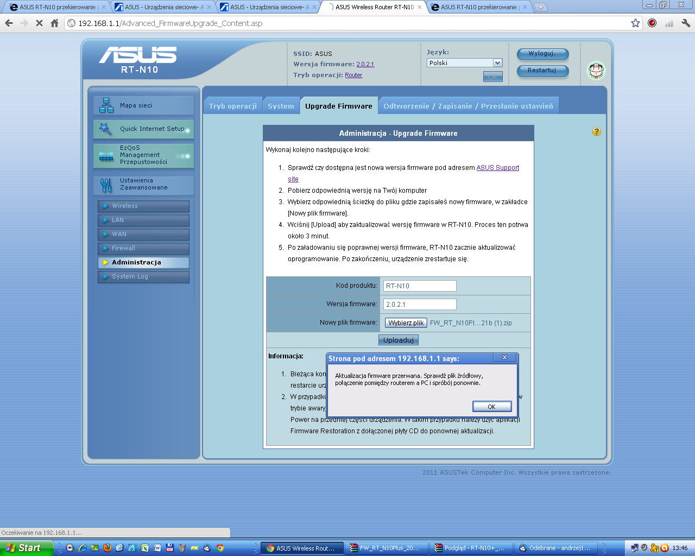
Task: Dismiss the firmware error dialog with OK
Action: [x=491, y=406]
